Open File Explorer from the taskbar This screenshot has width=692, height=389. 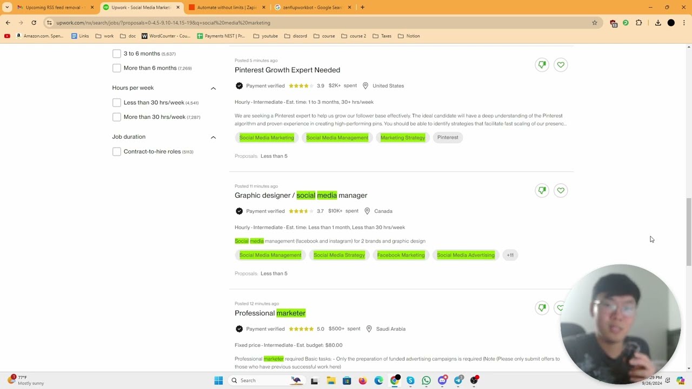pos(331,380)
